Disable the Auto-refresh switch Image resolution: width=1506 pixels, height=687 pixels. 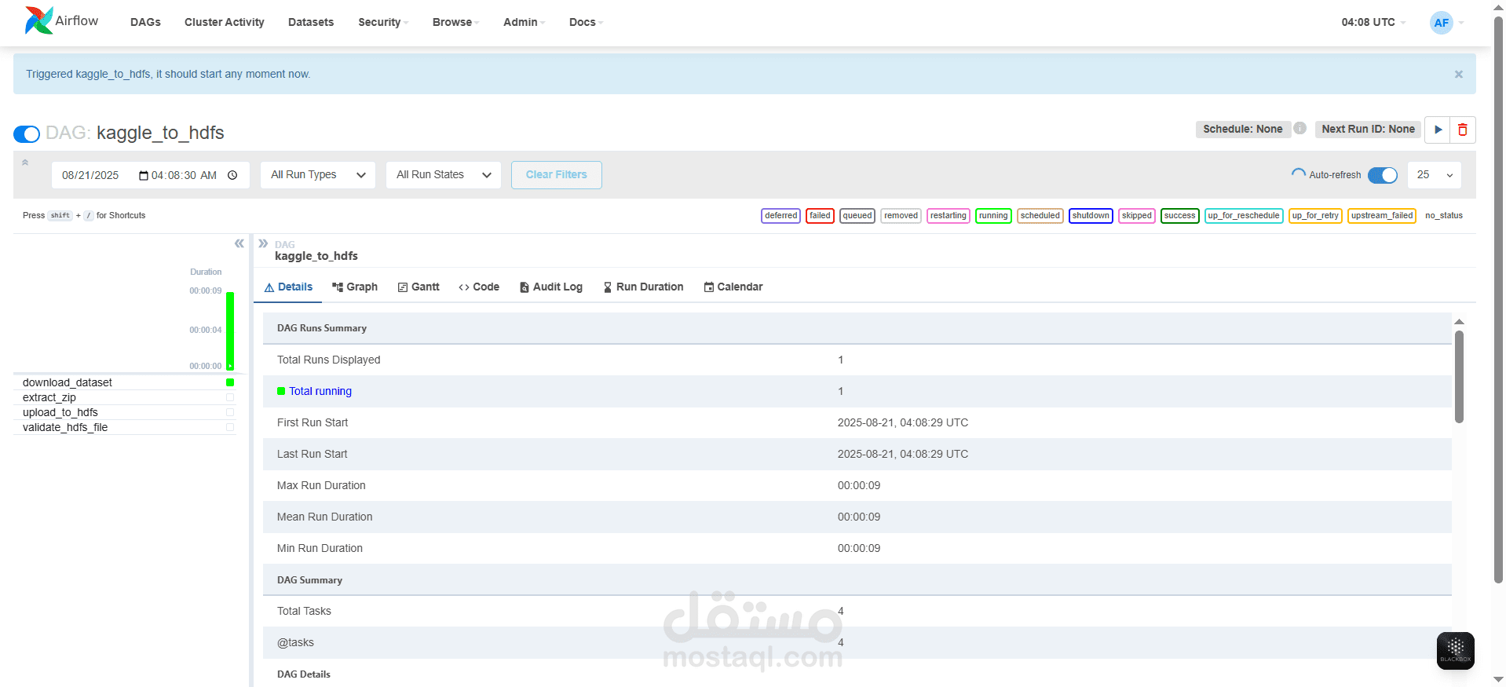click(1382, 175)
